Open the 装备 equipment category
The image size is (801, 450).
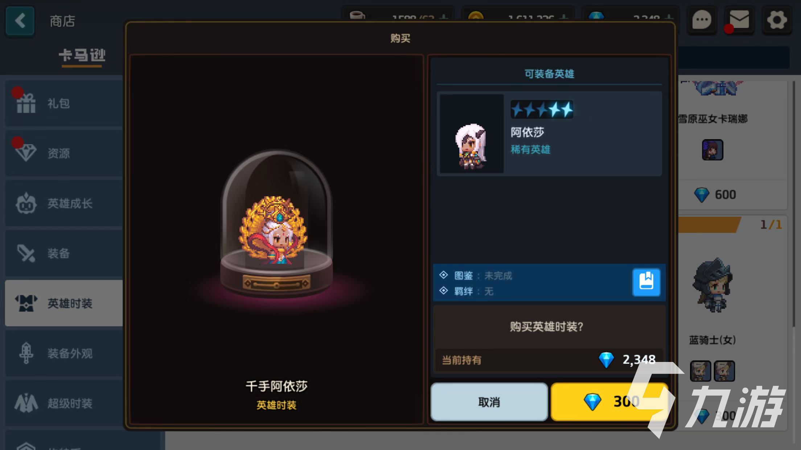tap(64, 253)
